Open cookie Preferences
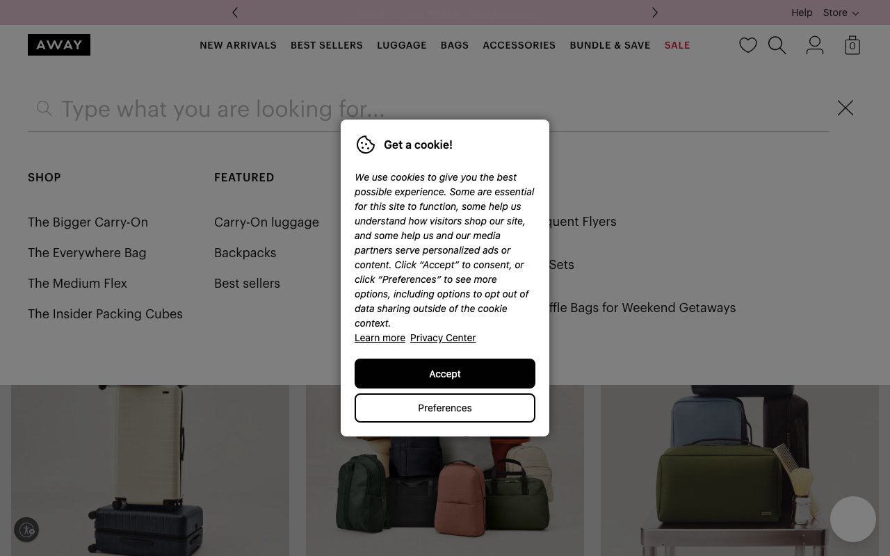 click(x=445, y=408)
